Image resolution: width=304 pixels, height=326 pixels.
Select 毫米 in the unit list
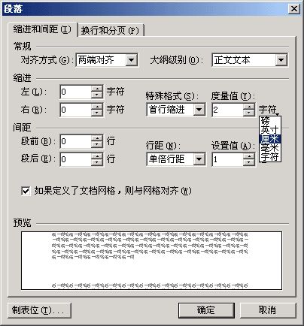pos(270,148)
